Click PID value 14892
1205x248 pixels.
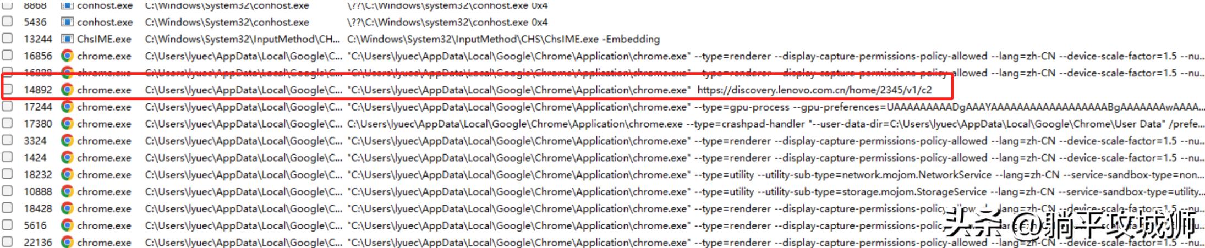point(38,90)
